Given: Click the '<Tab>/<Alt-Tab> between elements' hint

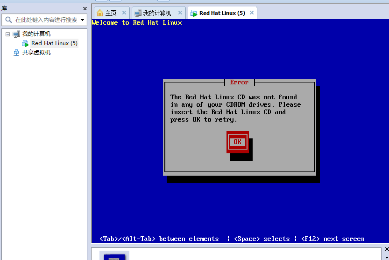Looking at the screenshot, I should (159, 239).
